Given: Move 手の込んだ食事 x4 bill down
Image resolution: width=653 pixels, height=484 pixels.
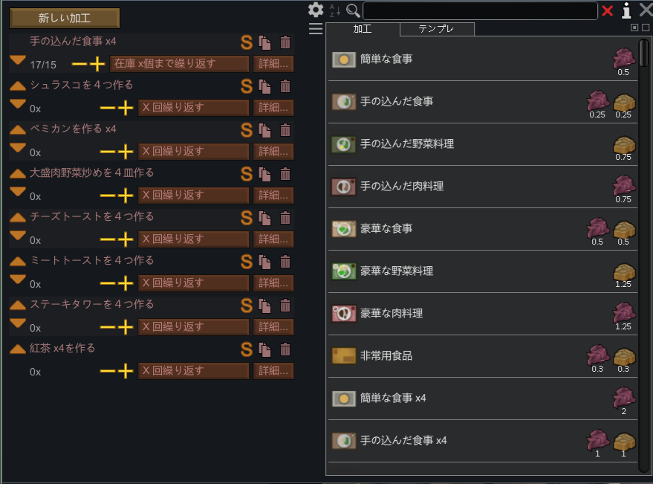Looking at the screenshot, I should pos(18,60).
